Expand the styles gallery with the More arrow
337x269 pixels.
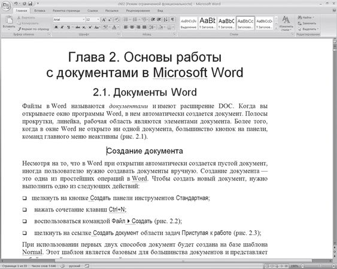point(276,28)
